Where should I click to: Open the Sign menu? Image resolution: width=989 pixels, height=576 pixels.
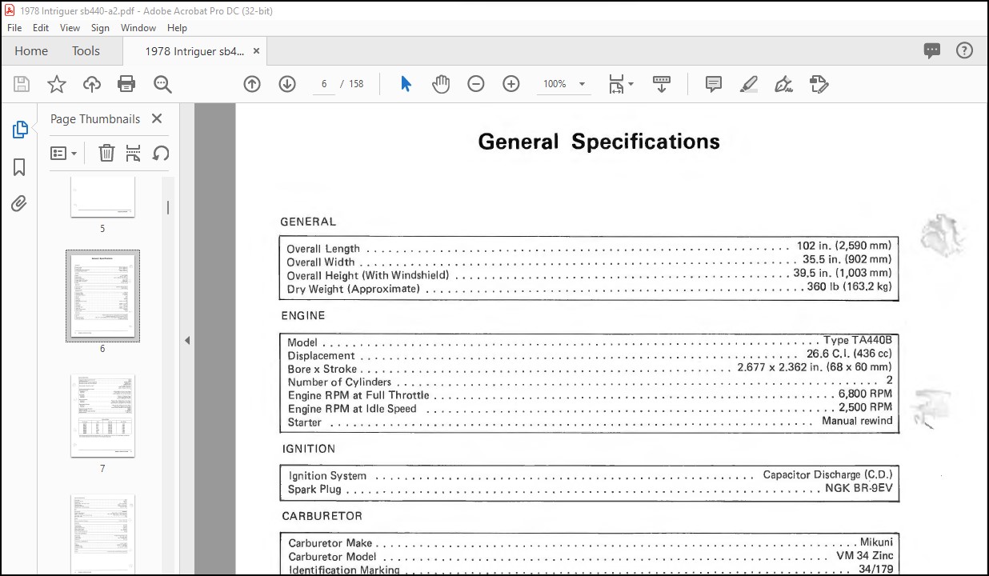100,27
